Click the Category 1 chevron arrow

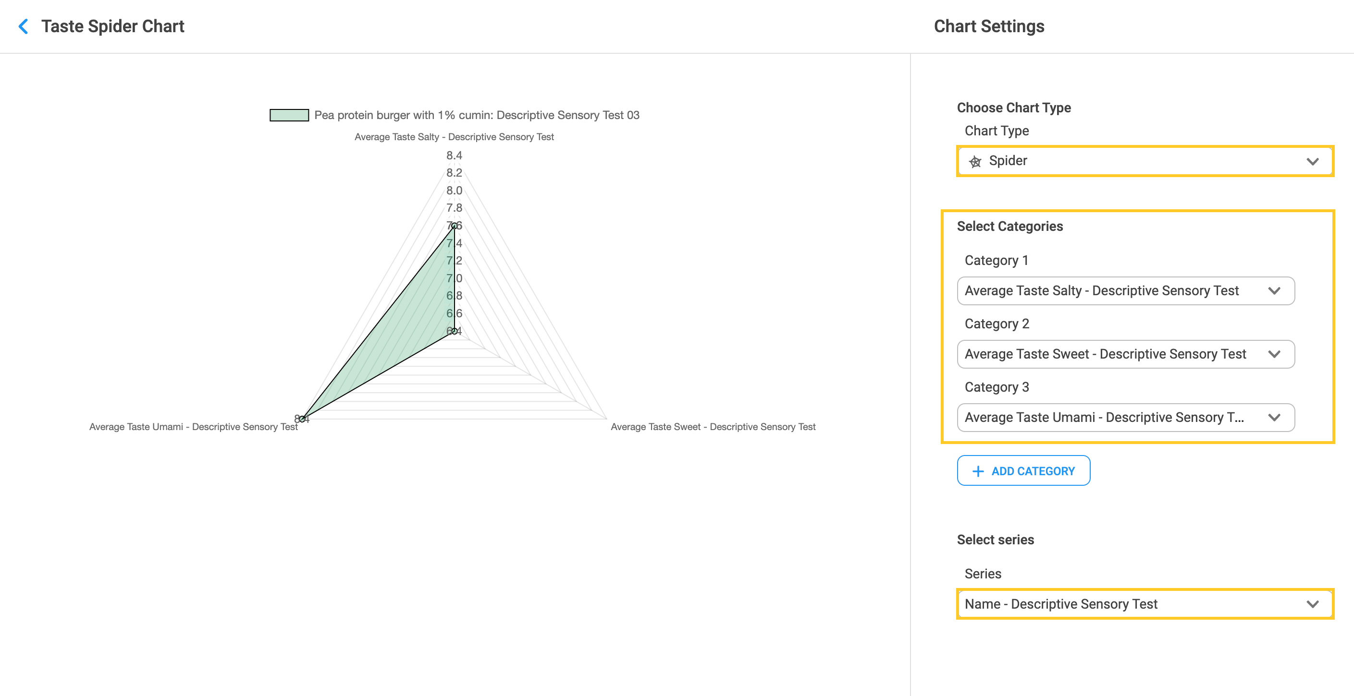(1274, 290)
